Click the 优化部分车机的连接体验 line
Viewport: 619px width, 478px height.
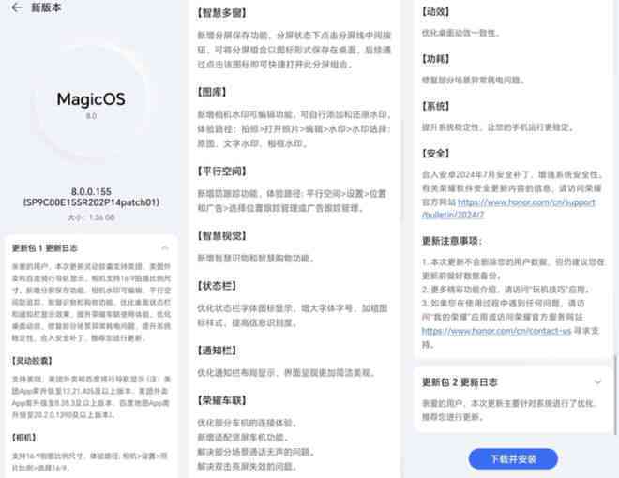(x=247, y=423)
